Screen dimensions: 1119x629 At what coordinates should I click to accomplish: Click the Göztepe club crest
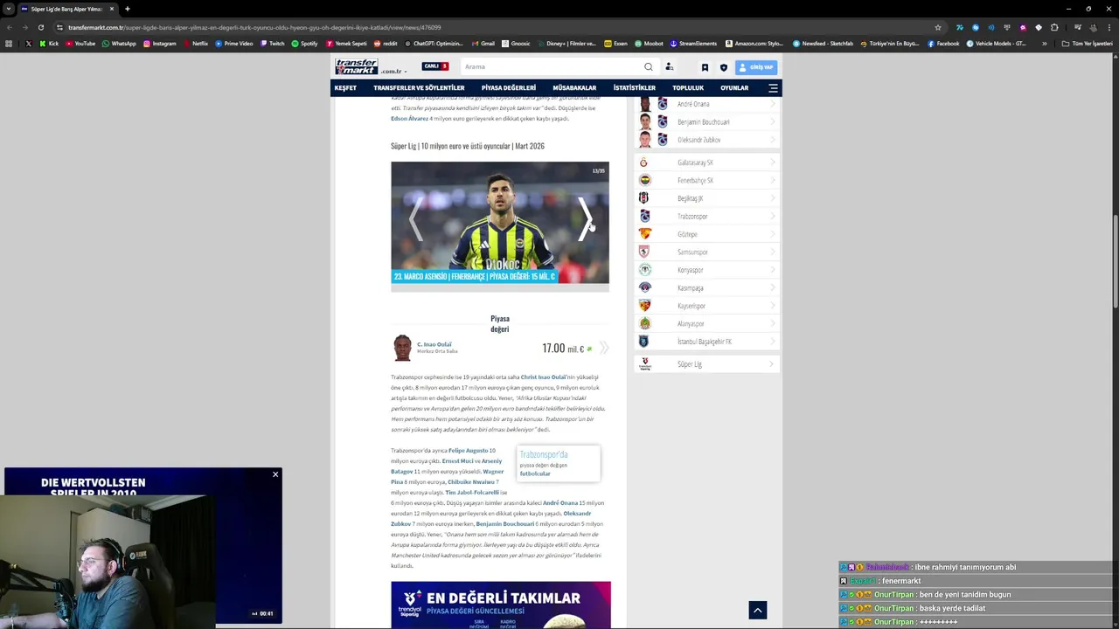(644, 234)
